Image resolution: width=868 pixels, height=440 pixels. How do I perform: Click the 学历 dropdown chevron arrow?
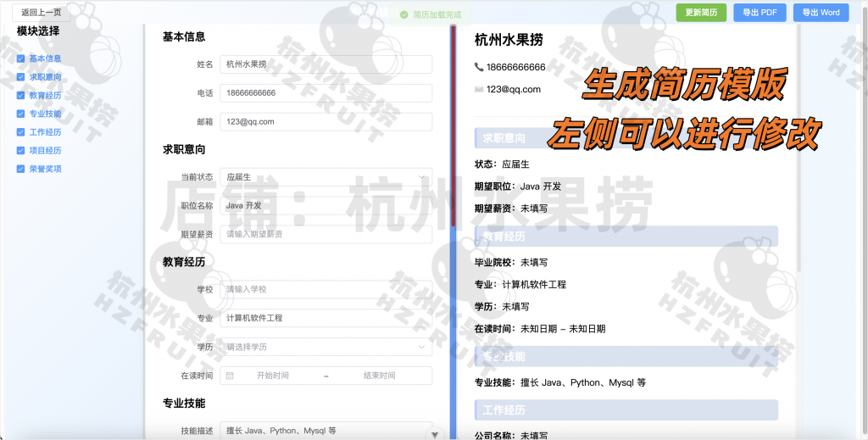click(422, 347)
